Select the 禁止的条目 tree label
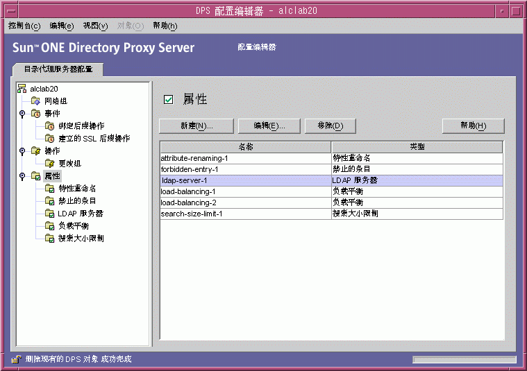Screen dimensions: 527x371 [77, 201]
